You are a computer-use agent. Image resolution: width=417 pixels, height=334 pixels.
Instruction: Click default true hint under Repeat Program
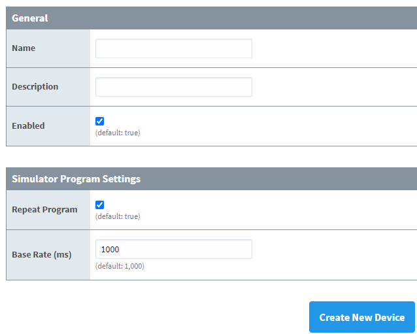118,216
